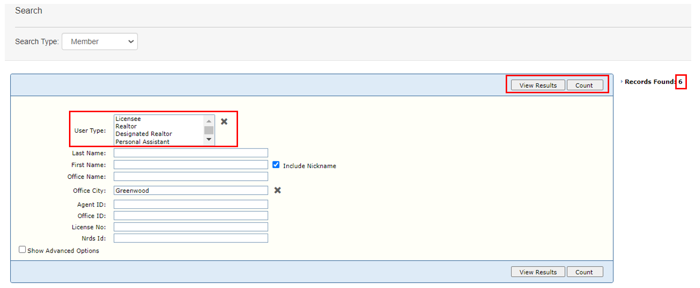700x288 pixels.
Task: Focus the License No input field
Action: click(x=191, y=227)
